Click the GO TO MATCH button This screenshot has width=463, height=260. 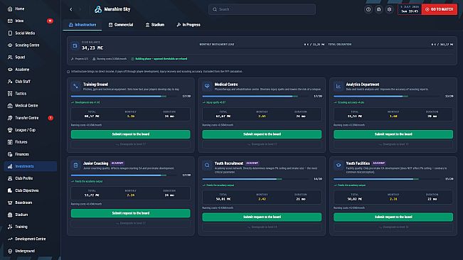coord(440,9)
